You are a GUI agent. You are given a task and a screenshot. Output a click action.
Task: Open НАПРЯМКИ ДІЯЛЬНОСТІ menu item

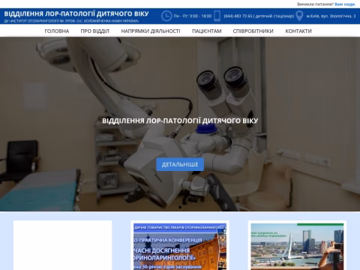coord(151,31)
